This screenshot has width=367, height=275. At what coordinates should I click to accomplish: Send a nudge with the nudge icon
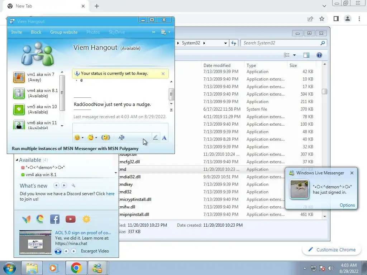coord(106,137)
